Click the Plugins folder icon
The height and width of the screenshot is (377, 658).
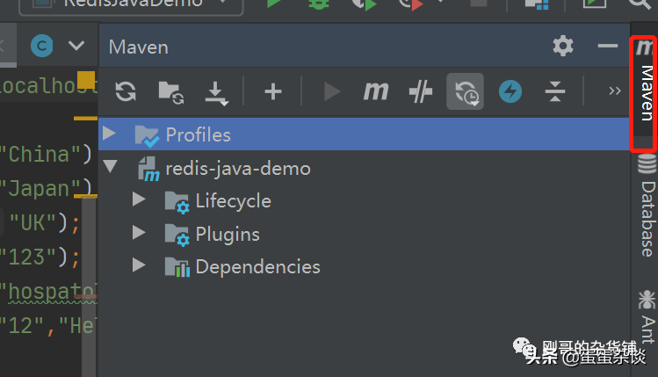click(x=177, y=236)
